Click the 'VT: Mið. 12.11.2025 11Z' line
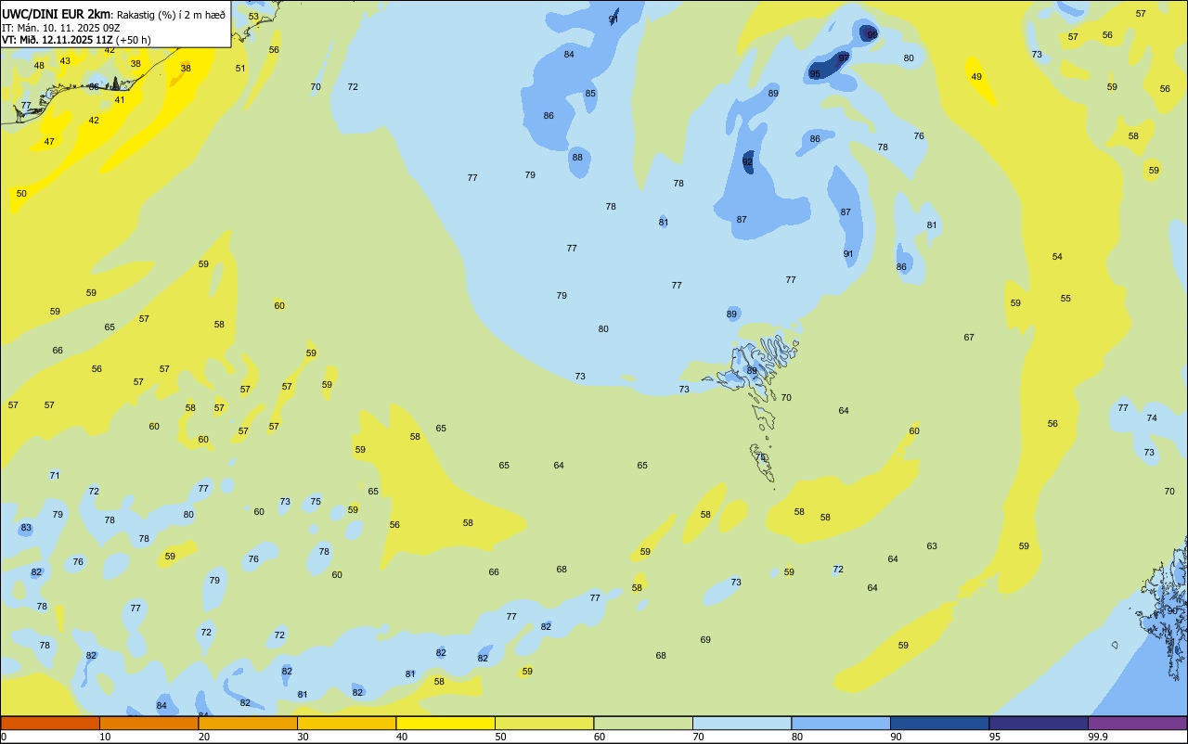Image resolution: width=1188 pixels, height=744 pixels. coord(58,40)
